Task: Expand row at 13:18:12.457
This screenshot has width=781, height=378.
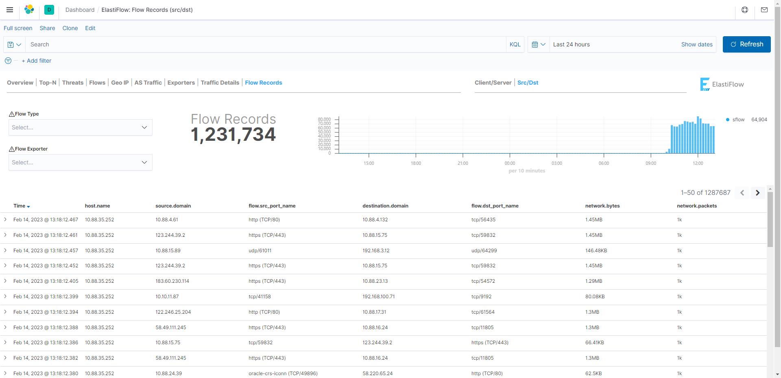Action: tap(5, 251)
